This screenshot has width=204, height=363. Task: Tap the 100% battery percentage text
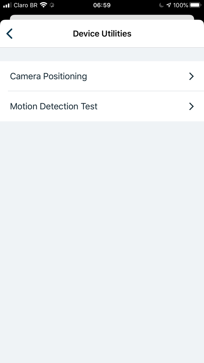tap(181, 5)
